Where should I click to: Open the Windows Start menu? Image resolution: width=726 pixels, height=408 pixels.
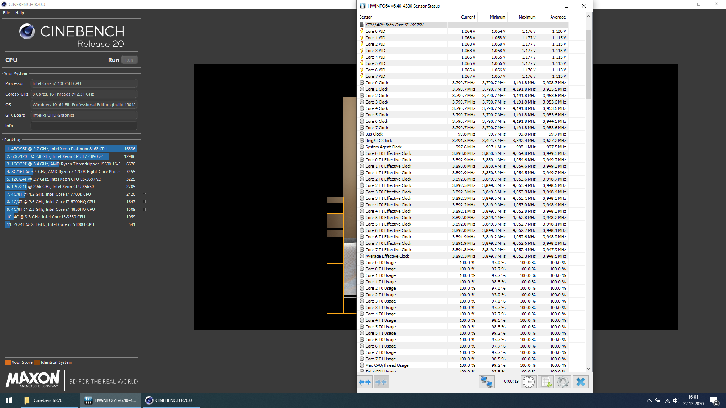pos(9,400)
